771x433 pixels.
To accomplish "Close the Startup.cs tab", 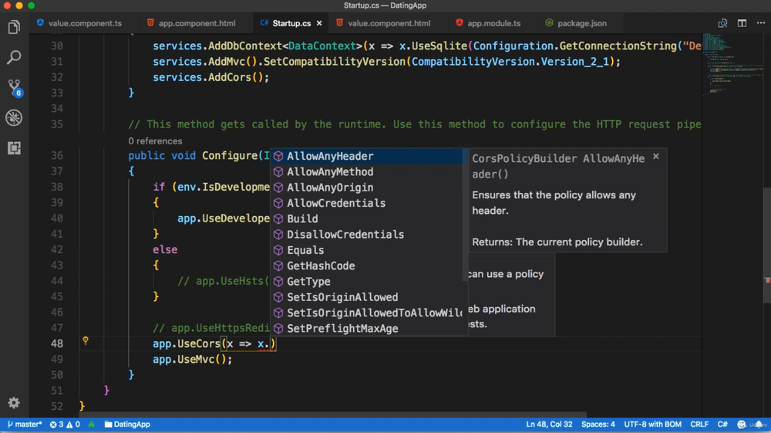I will 319,23.
